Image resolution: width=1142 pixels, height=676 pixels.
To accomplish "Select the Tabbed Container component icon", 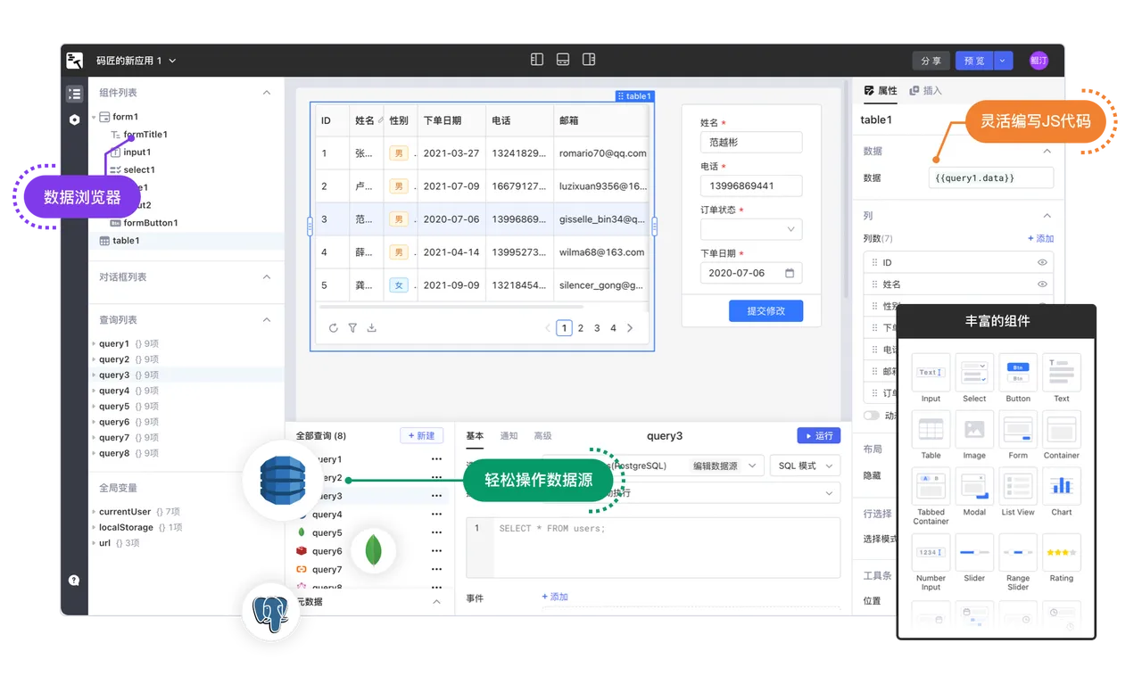I will [x=931, y=487].
